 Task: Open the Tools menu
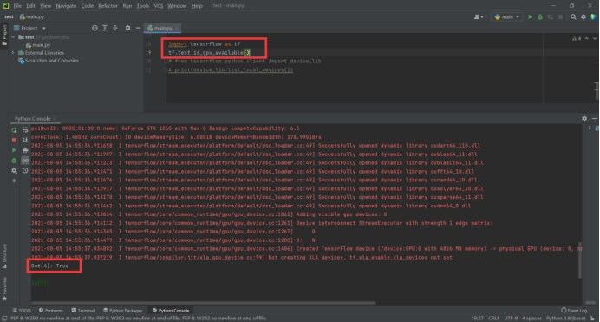click(143, 6)
